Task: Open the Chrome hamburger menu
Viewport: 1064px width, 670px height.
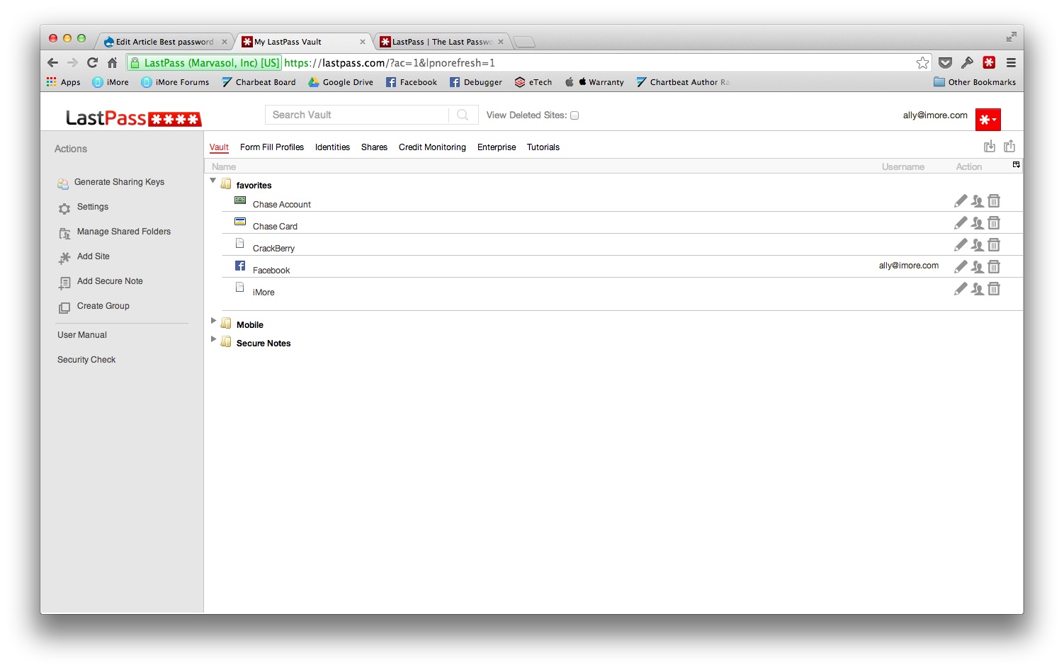Action: (1011, 62)
